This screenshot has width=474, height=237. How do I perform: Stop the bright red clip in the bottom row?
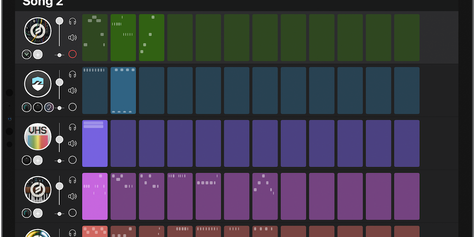tap(95, 231)
